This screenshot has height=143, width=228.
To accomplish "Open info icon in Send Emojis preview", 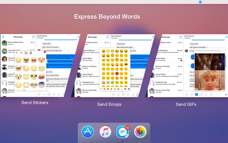I will (153, 37).
